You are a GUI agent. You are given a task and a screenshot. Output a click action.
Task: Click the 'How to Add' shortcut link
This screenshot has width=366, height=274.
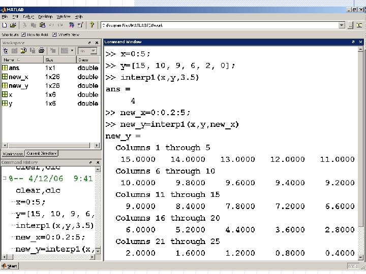pyautogui.click(x=35, y=35)
